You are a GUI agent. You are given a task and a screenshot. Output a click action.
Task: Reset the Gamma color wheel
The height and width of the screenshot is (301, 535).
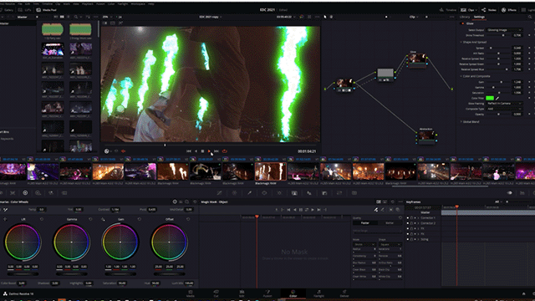click(90, 219)
